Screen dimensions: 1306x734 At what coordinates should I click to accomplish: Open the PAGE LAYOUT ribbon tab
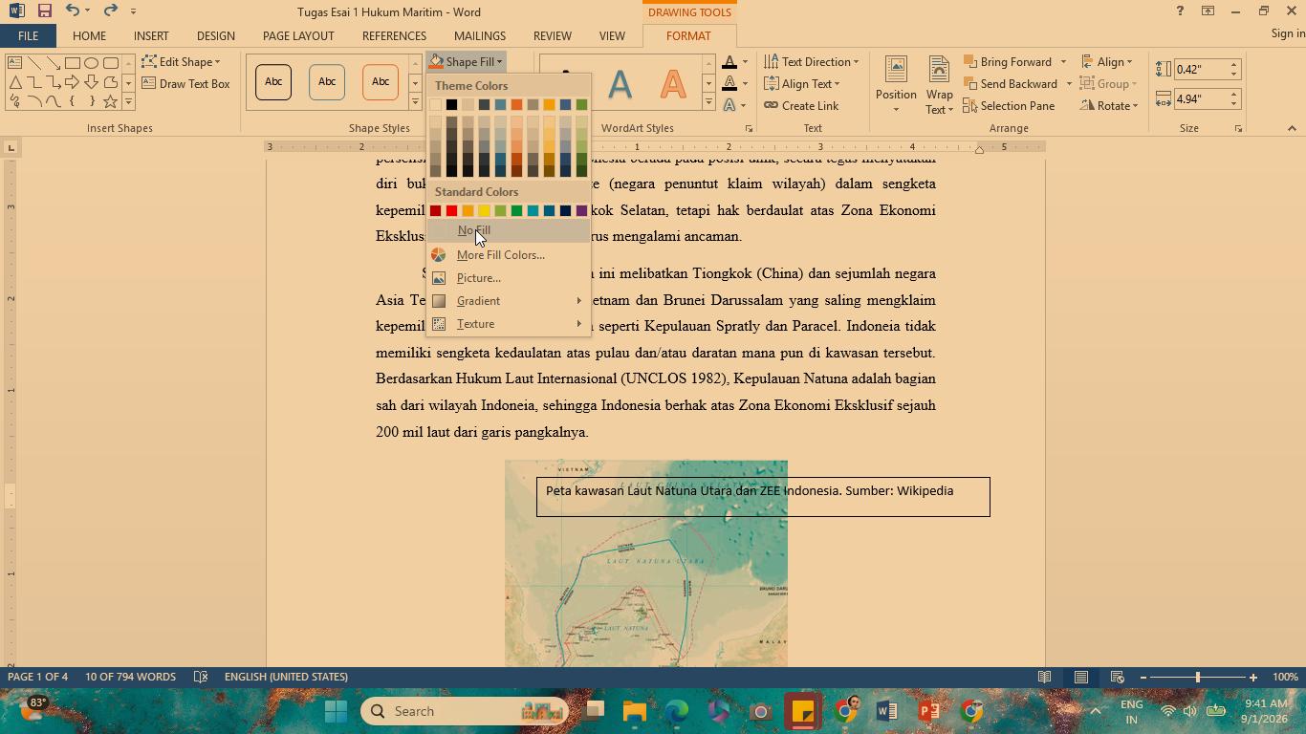click(298, 36)
